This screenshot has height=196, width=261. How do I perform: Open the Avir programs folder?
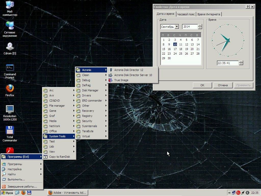[59, 95]
